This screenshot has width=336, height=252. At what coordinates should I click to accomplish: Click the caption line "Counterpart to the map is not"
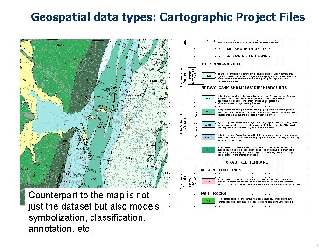click(89, 195)
